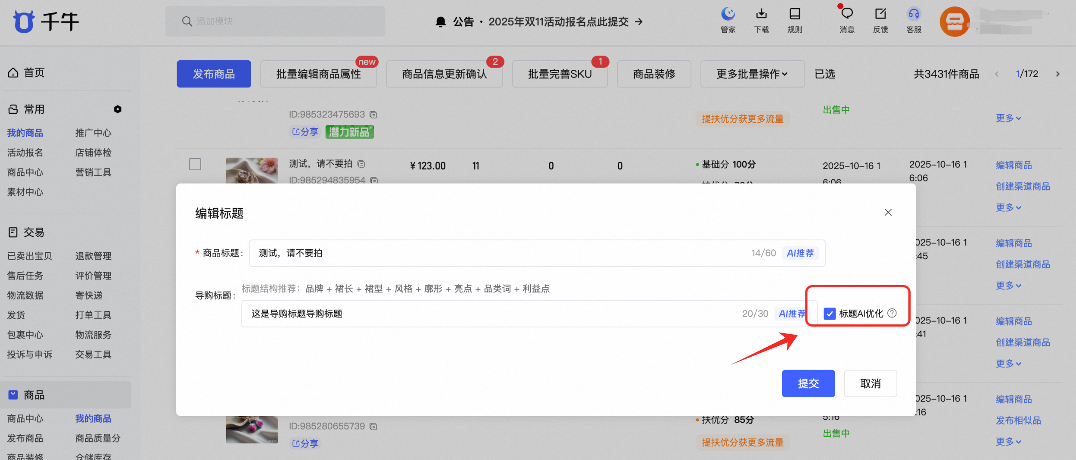1076x460 pixels.
Task: Copy product ID 985280655739
Action: pyautogui.click(x=373, y=426)
